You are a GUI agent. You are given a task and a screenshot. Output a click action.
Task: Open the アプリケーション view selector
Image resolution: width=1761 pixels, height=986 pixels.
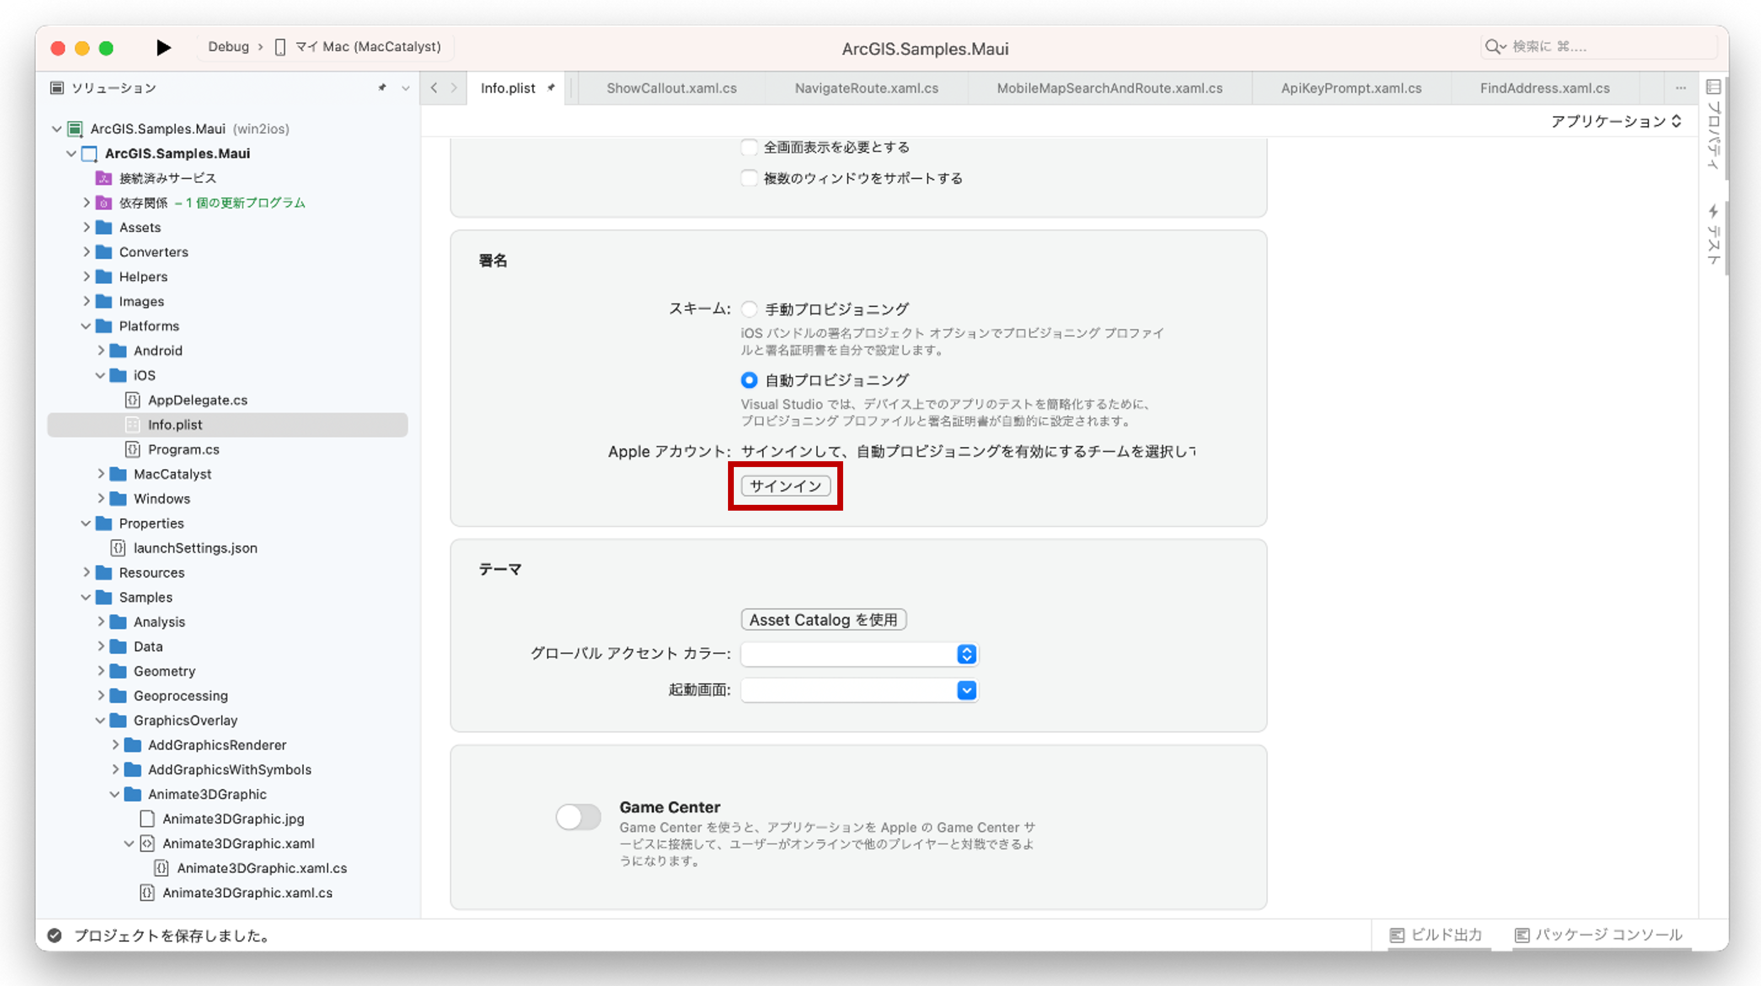[x=1616, y=121]
